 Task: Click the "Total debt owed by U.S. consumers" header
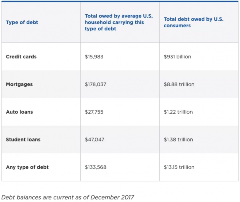tap(194, 22)
